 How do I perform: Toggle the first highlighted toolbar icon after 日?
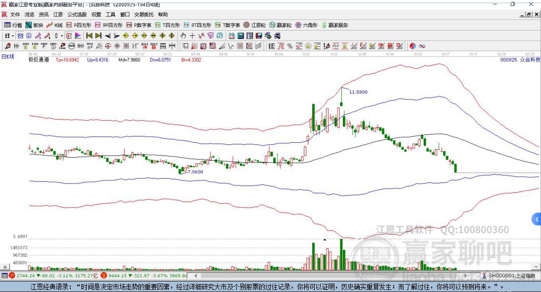click(x=20, y=36)
